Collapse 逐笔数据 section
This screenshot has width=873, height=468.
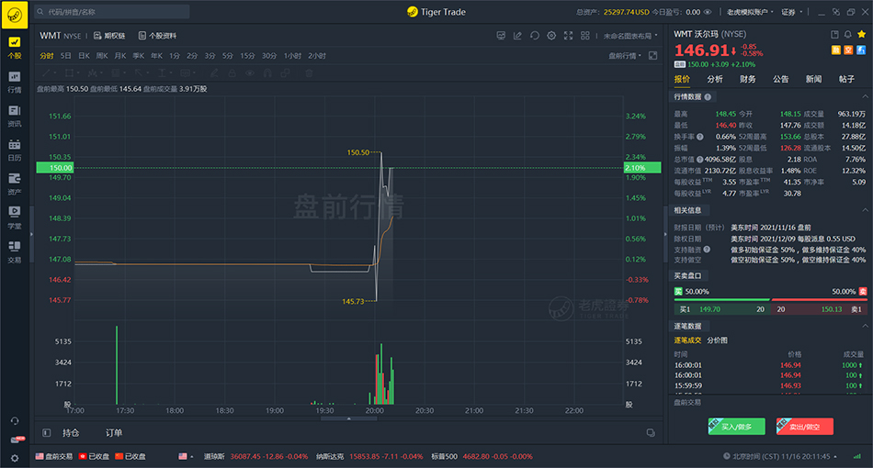pyautogui.click(x=866, y=327)
